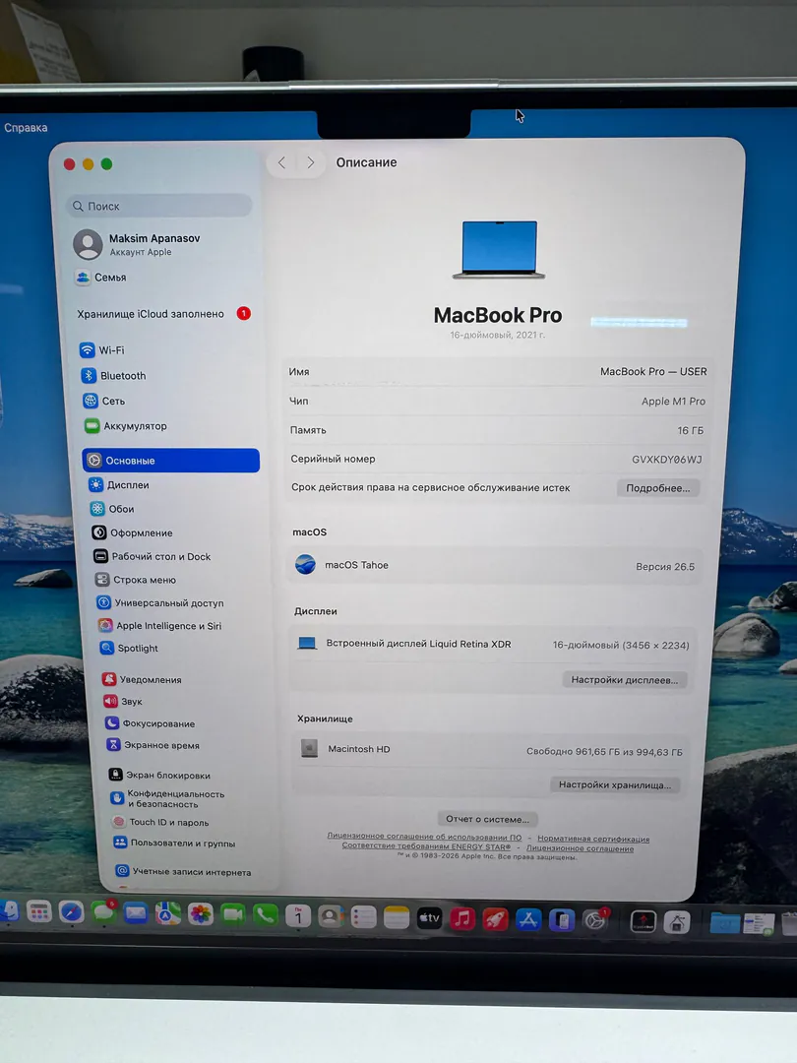Open Calendar from the Dock
The image size is (797, 1063).
(298, 916)
